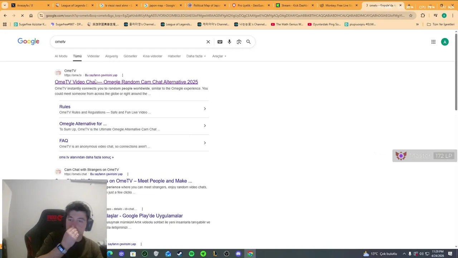The height and width of the screenshot is (258, 458).
Task: Switch to the Haberler search tab
Action: (x=174, y=56)
